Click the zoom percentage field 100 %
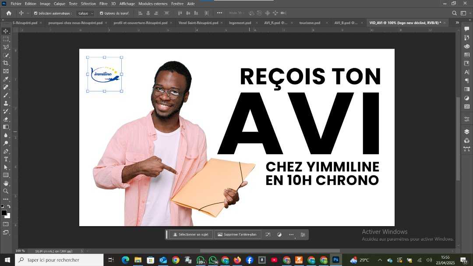 point(20,251)
